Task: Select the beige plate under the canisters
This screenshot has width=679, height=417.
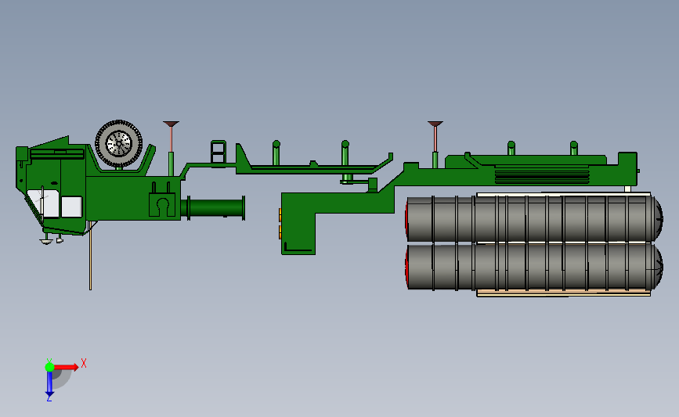Action: 563,293
